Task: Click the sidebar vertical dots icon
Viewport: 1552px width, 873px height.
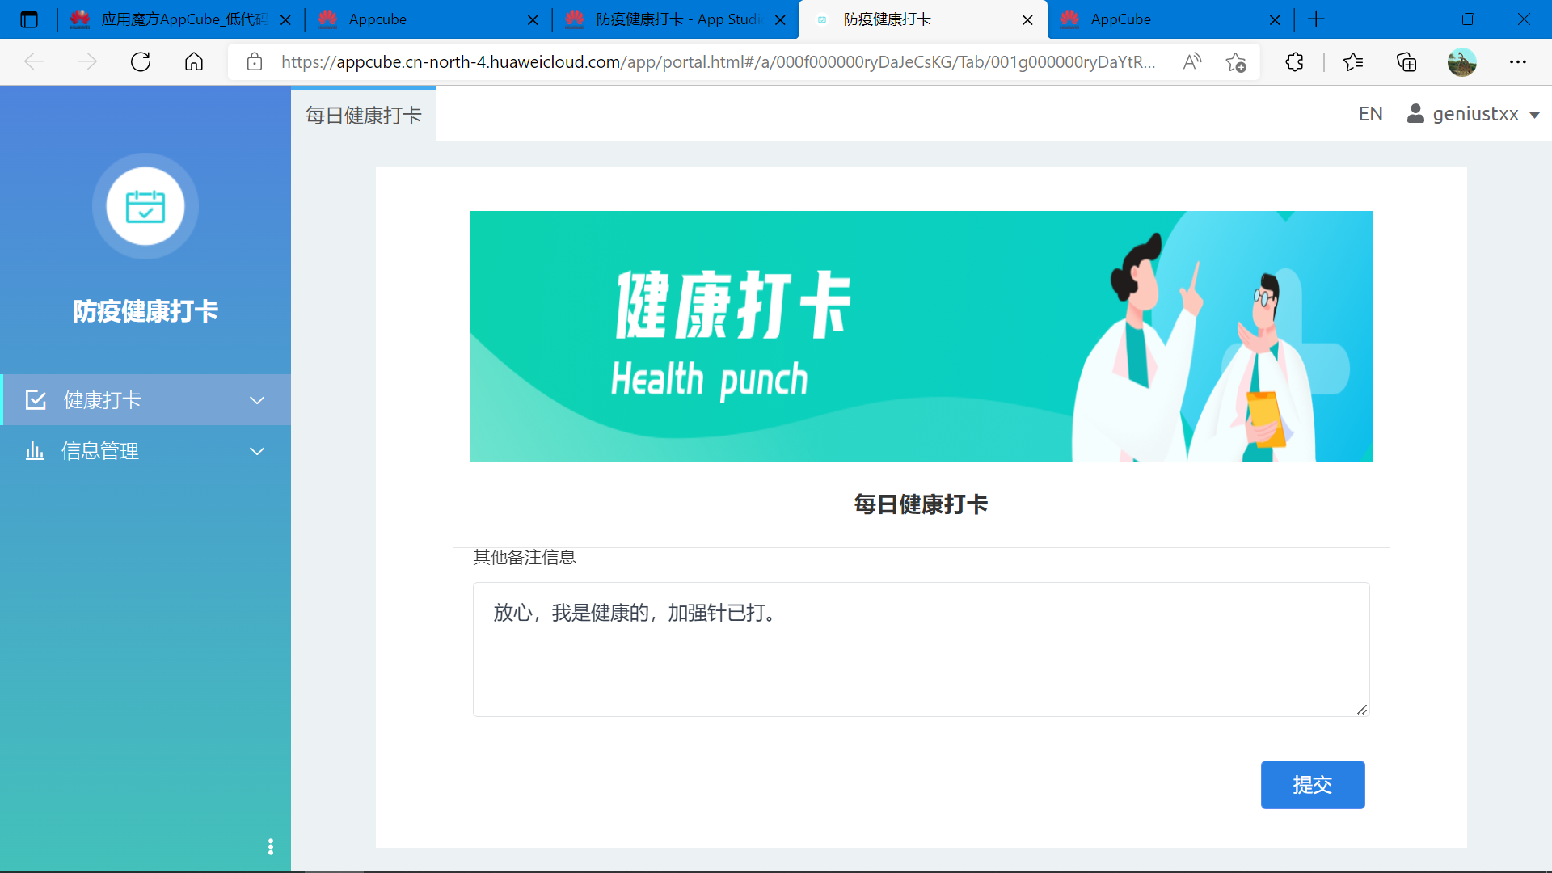Action: [x=271, y=846]
